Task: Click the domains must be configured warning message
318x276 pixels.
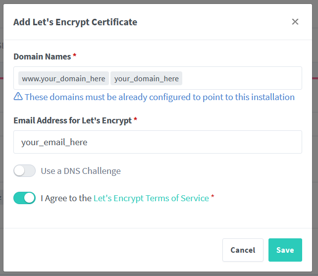Action: click(x=159, y=97)
